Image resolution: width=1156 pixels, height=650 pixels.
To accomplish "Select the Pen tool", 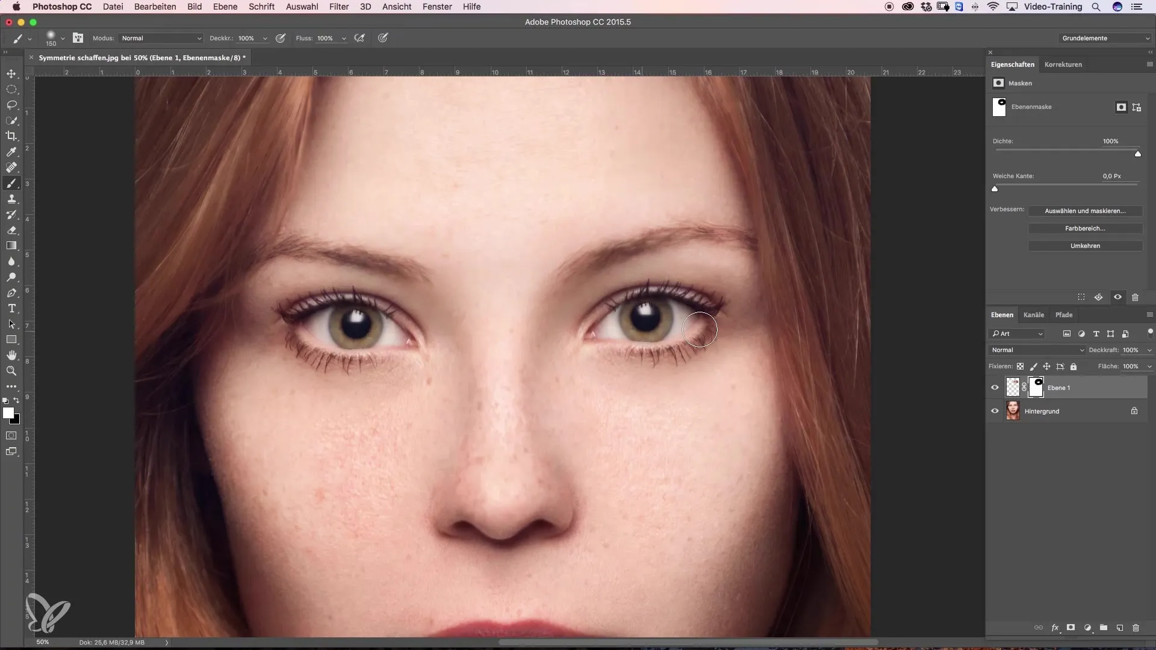I will click(x=11, y=293).
